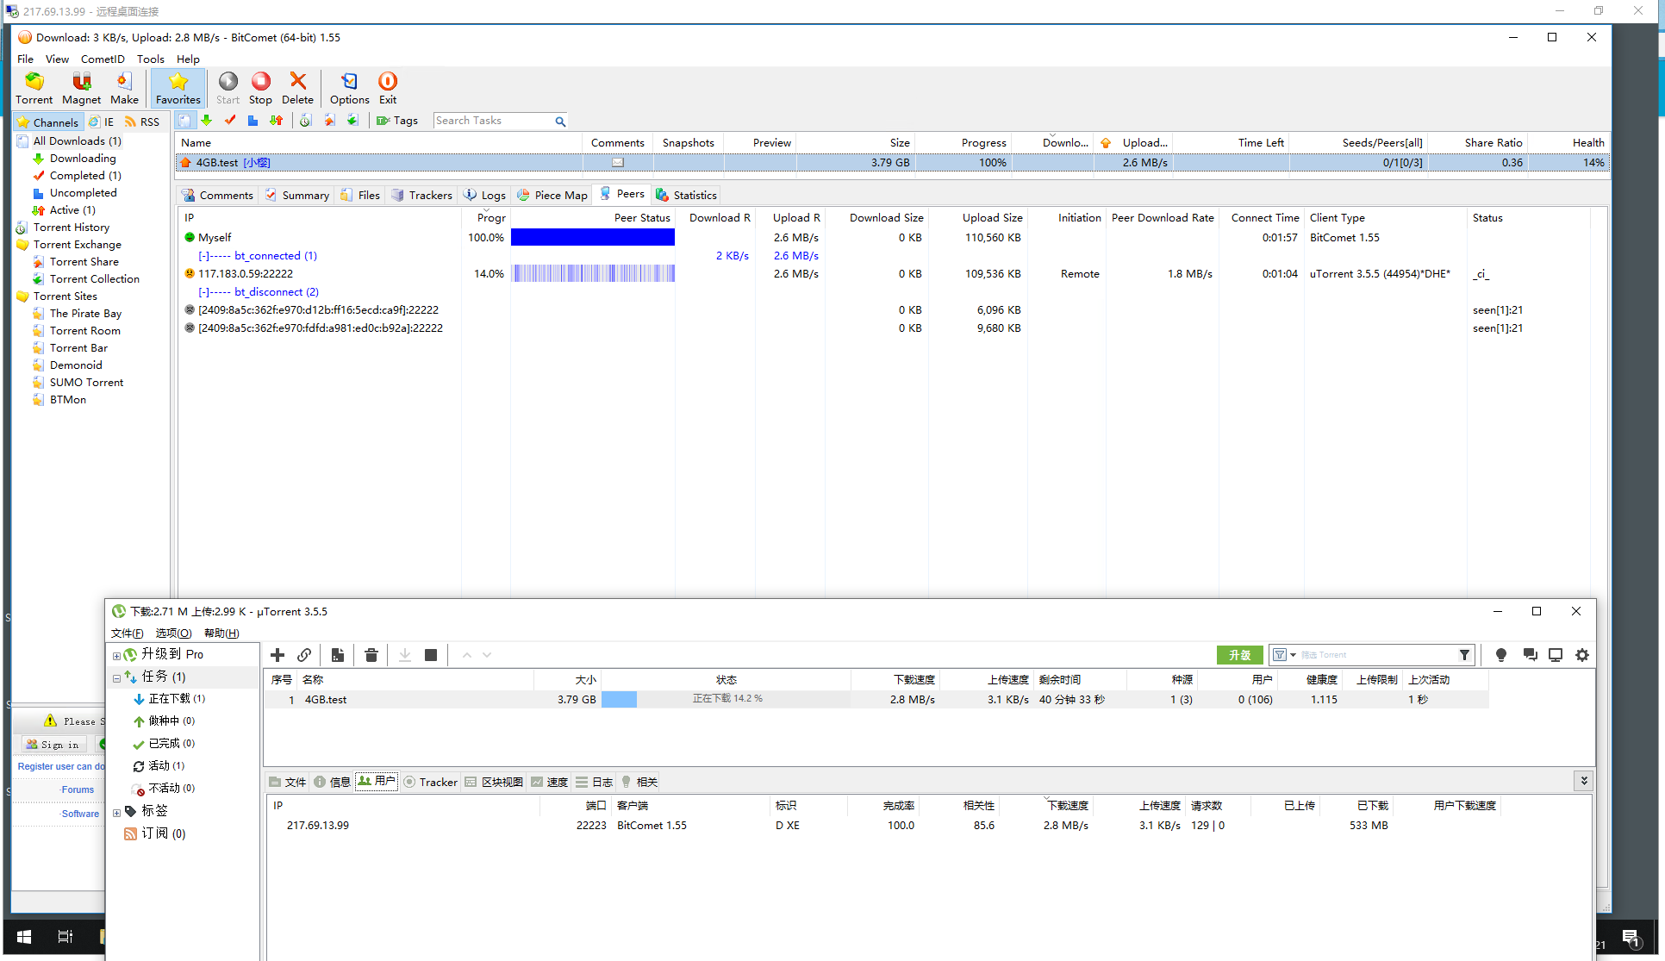This screenshot has height=961, width=1665.
Task: Click the Delete red X icon
Action: pyautogui.click(x=297, y=88)
